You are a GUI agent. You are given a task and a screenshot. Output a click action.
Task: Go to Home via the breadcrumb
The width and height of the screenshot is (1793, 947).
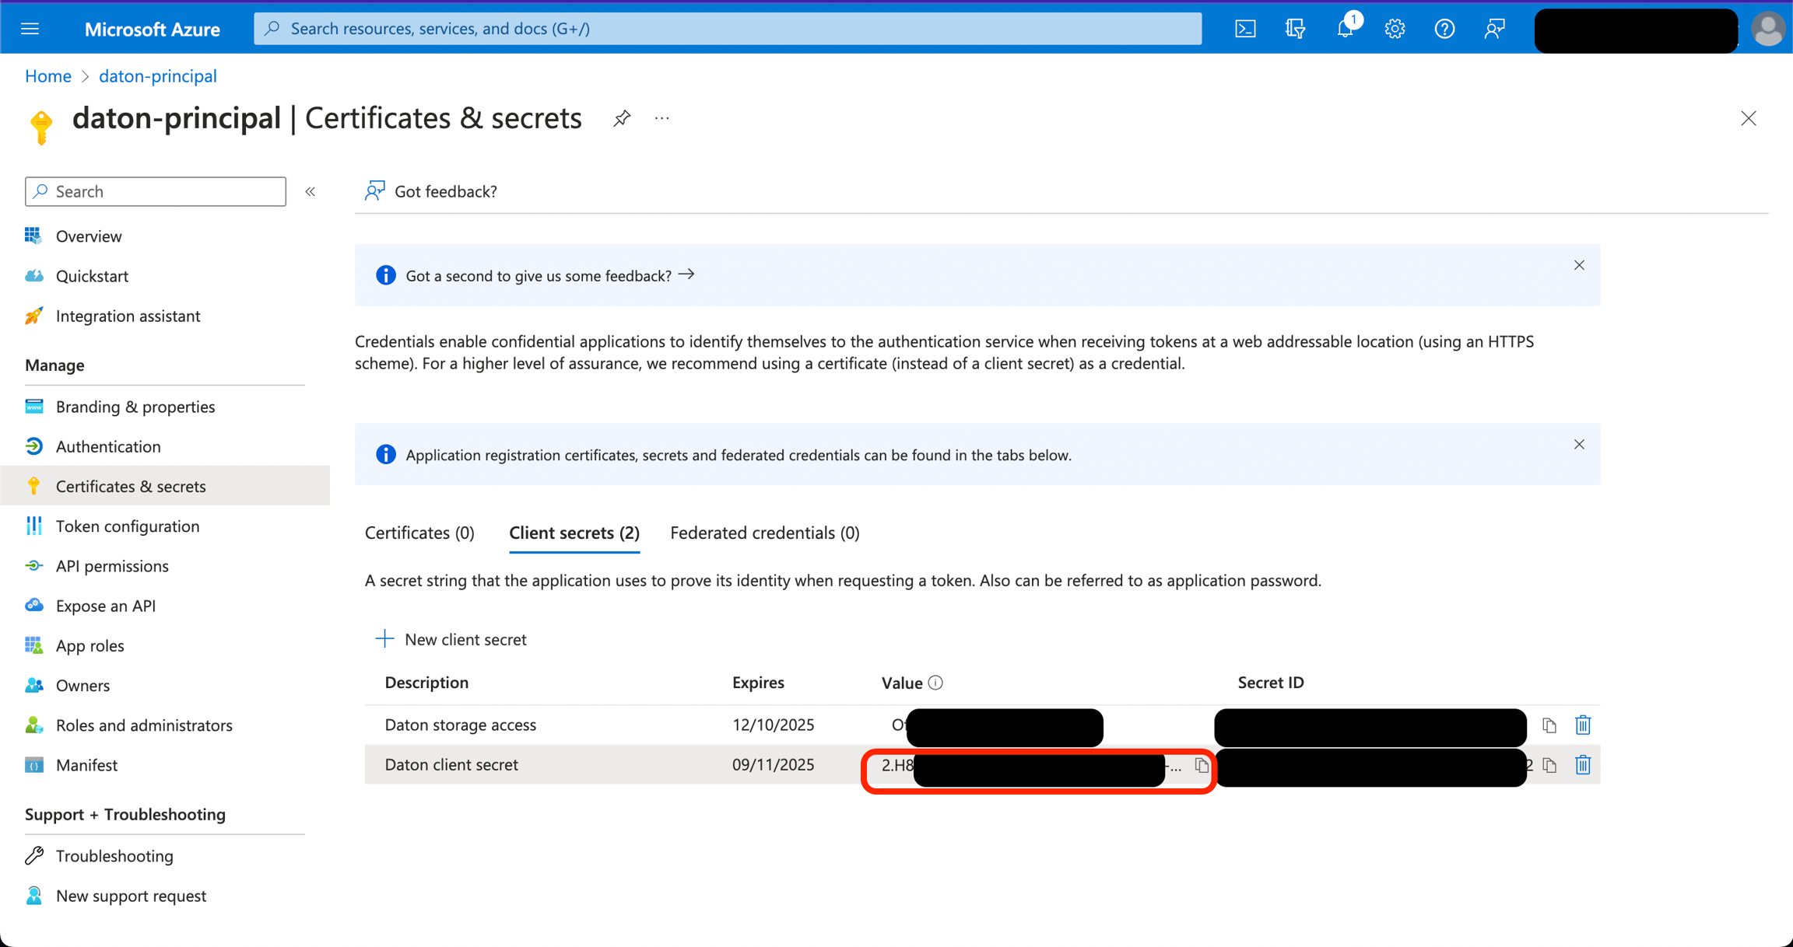click(47, 76)
